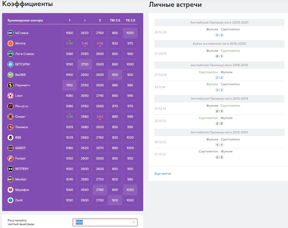The width and height of the screenshot is (288, 228).
Task: Click the Лига Ставок green logo icon
Action: click(x=10, y=54)
